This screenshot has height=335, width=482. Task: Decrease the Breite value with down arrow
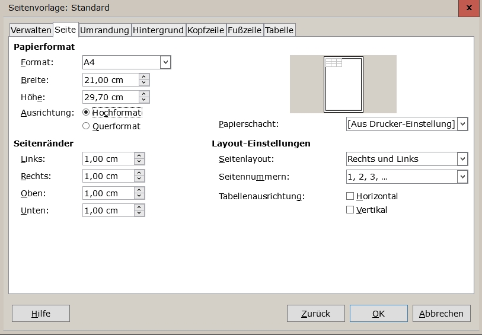[144, 83]
